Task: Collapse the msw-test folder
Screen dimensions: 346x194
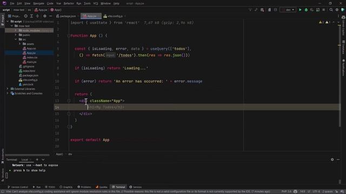Action: tap(12, 26)
